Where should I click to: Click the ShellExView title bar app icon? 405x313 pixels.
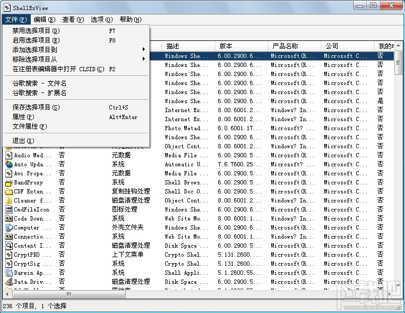click(7, 7)
